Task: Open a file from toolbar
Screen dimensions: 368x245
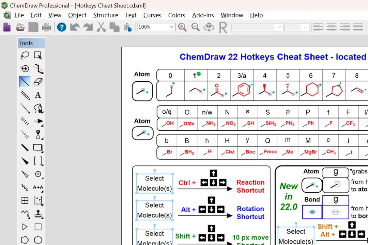Action: click(20, 27)
